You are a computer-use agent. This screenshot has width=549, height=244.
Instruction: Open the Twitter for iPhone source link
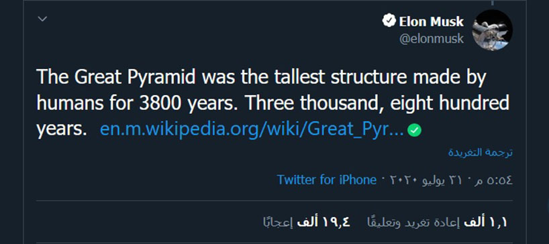tap(327, 180)
